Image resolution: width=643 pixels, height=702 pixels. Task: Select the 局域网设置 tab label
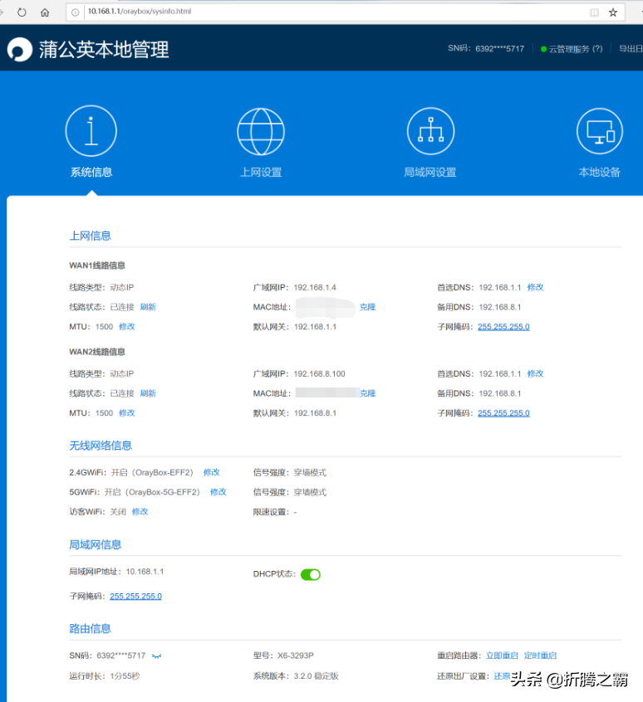[x=430, y=173]
